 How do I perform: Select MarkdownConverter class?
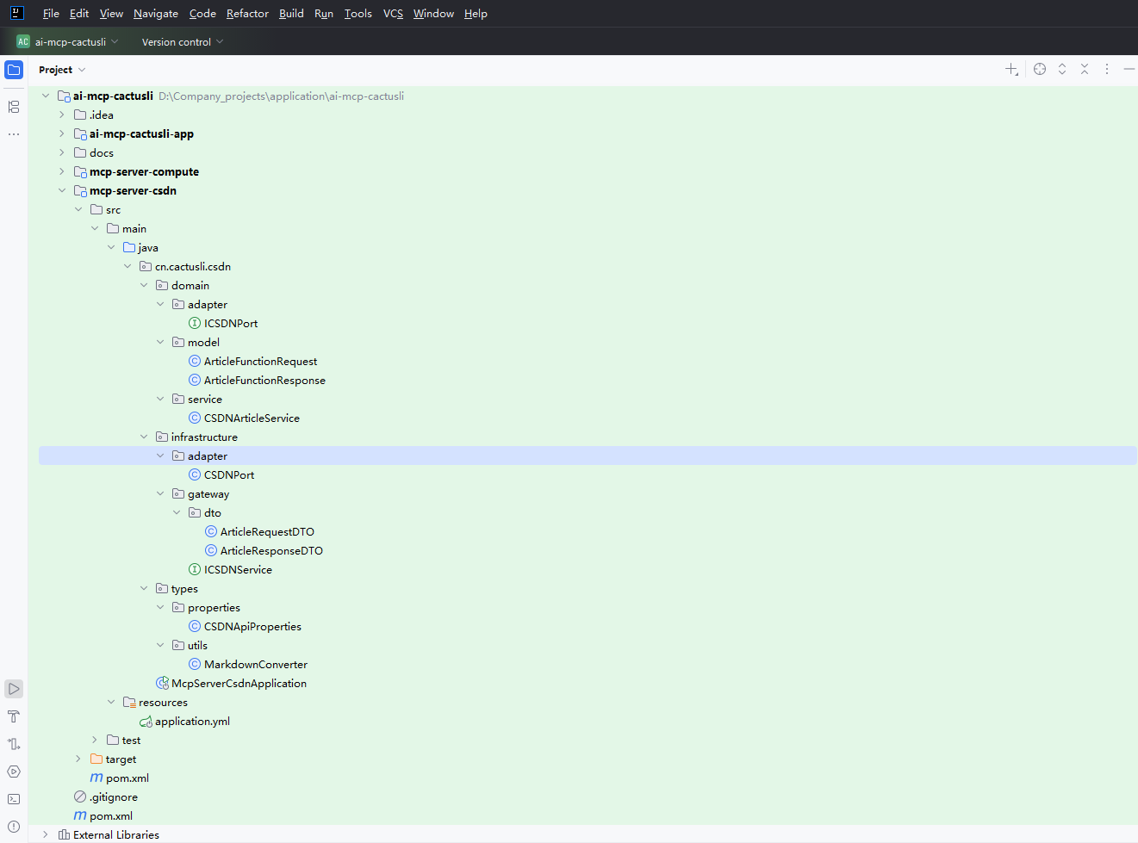tap(256, 665)
